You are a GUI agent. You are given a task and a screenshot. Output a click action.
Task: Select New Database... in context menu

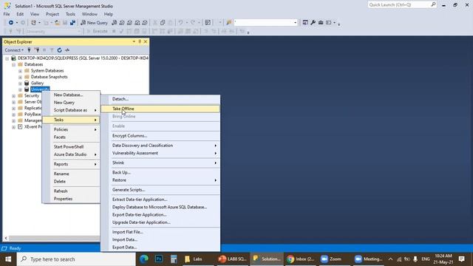point(71,95)
